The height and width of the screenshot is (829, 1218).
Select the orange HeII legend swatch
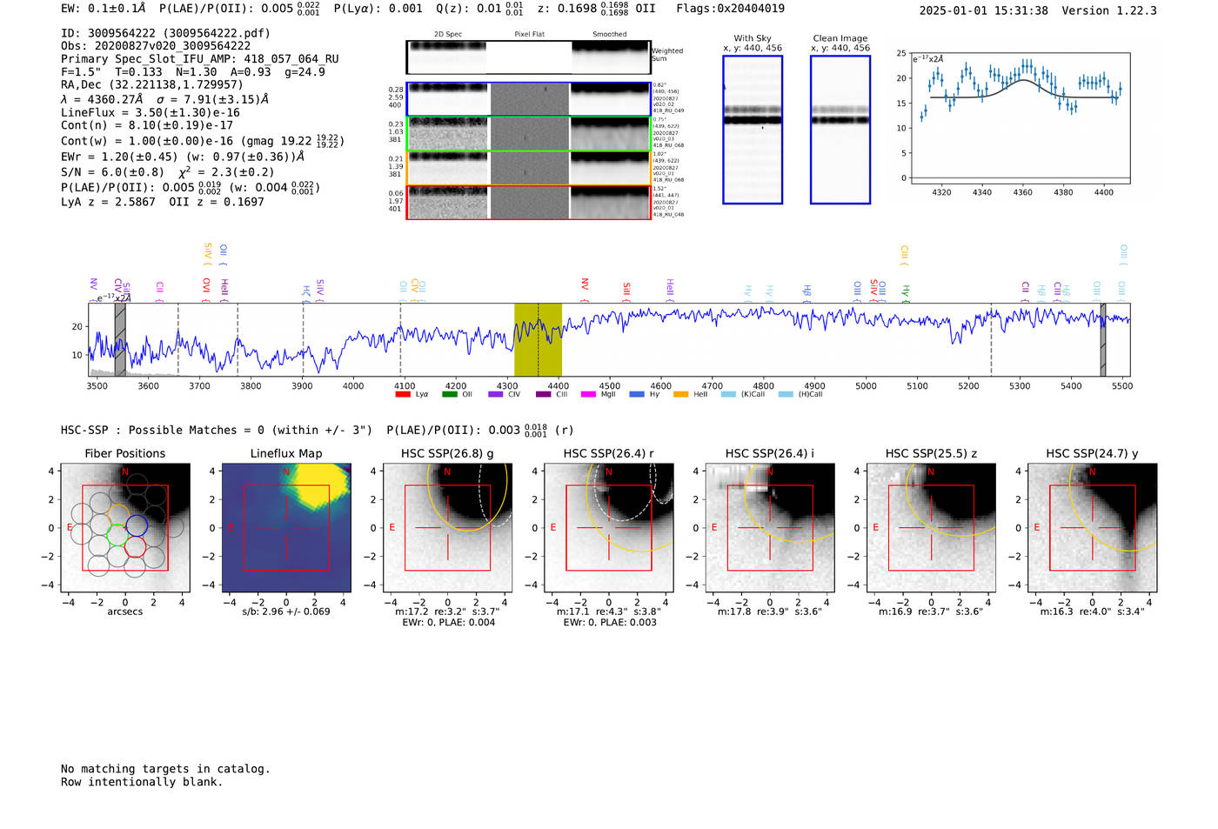681,394
